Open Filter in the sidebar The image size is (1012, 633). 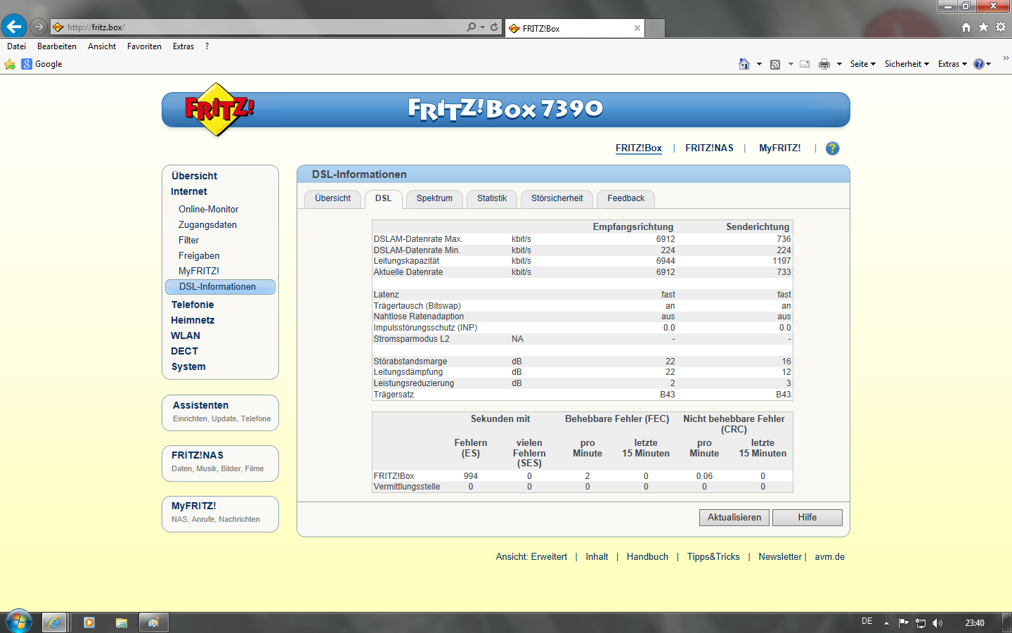click(188, 240)
